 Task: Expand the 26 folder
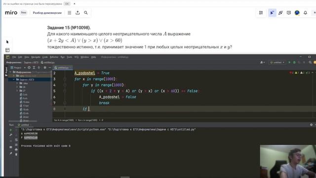(17, 87)
